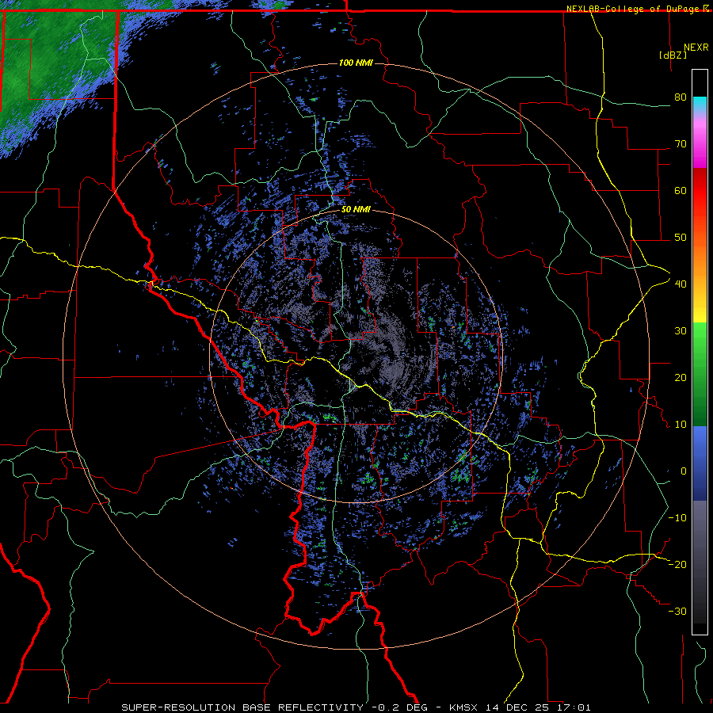Pick the green segment of the color bar
This screenshot has width=713, height=713.
(700, 374)
